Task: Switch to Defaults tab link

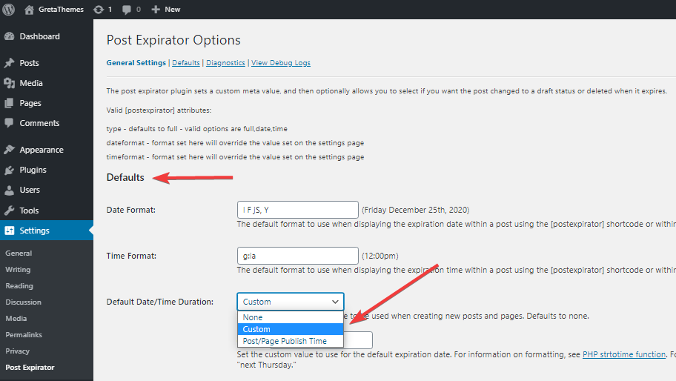Action: click(186, 63)
